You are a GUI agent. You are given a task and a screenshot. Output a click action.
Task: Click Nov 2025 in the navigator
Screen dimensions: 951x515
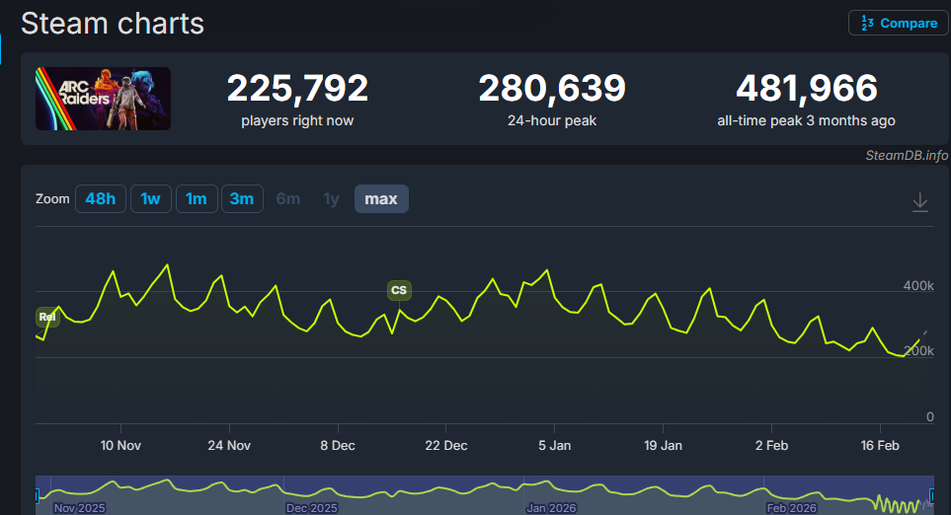[x=79, y=508]
